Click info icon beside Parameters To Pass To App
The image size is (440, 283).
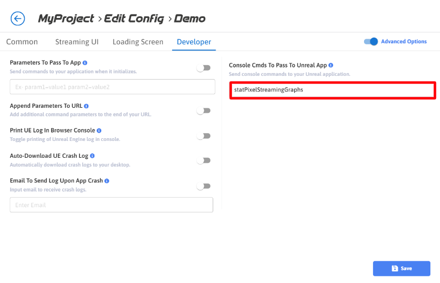coord(85,63)
